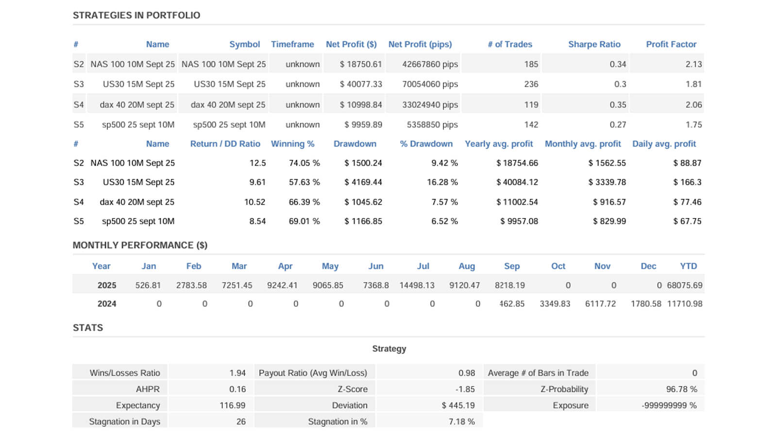Image resolution: width=777 pixels, height=437 pixels.
Task: Select the Timeframe column header
Action: 292,44
